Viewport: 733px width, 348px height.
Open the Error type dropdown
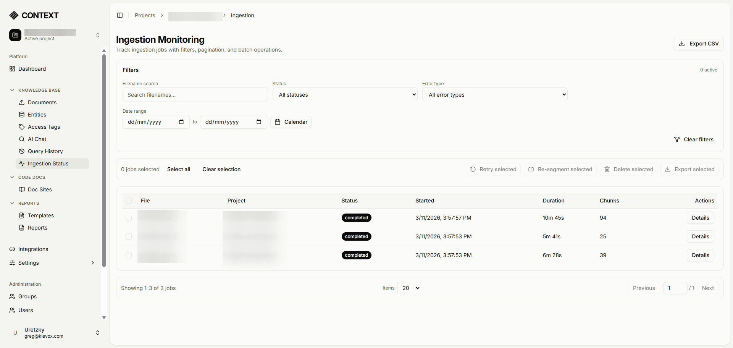pos(494,94)
